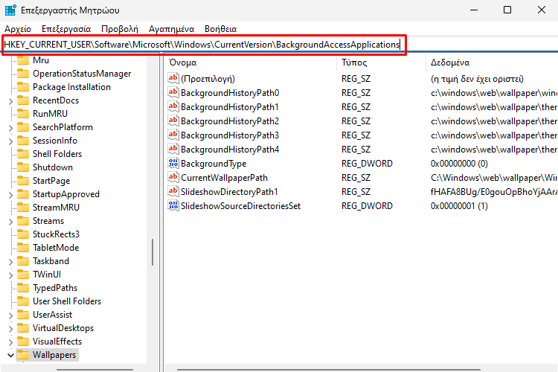
Task: Click the values pane horizontal scrollbar
Action: pos(327,370)
